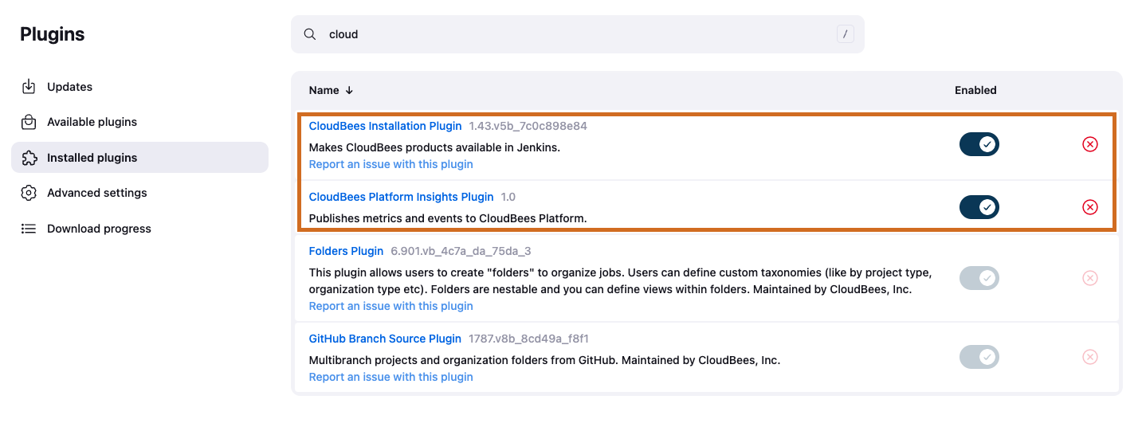The height and width of the screenshot is (431, 1142).
Task: Report an issue with CloudBees Installation Plugin
Action: pyautogui.click(x=390, y=164)
